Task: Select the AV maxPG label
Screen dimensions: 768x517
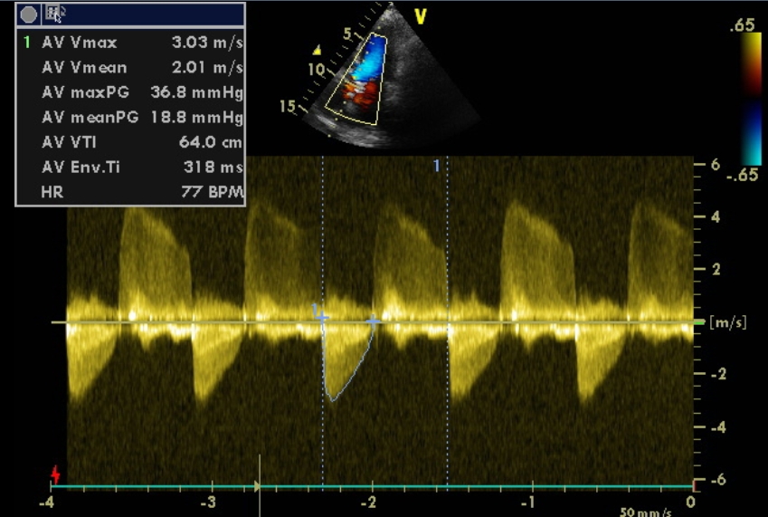Action: pos(86,92)
